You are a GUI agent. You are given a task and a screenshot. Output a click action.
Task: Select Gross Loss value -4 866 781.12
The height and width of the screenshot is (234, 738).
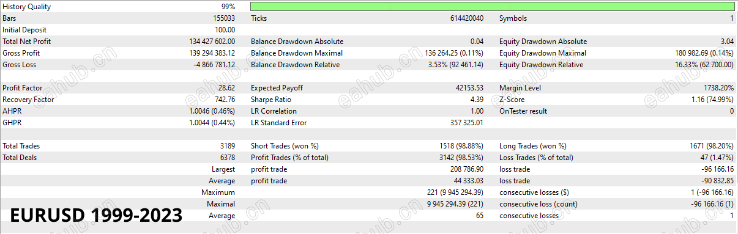coord(214,65)
